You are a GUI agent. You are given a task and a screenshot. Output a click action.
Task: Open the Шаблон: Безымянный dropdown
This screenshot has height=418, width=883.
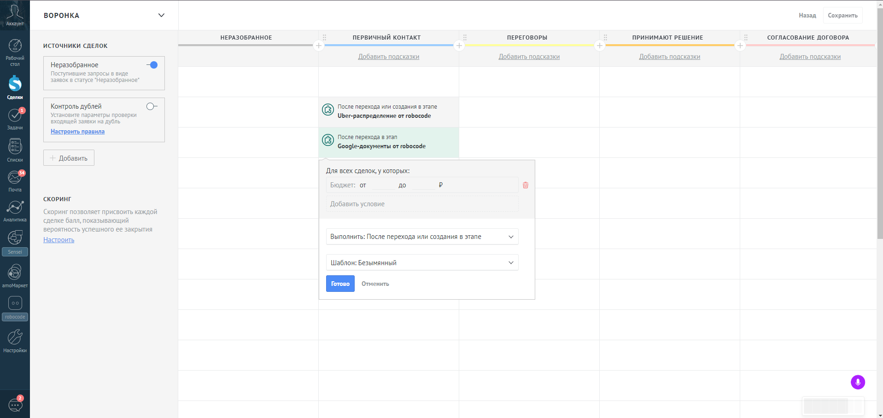[422, 262]
